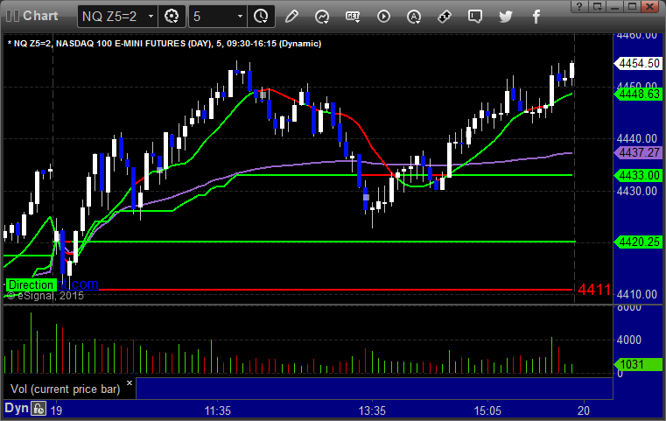666x421 pixels.
Task: Close the Vol current price bar panel
Action: (x=130, y=382)
